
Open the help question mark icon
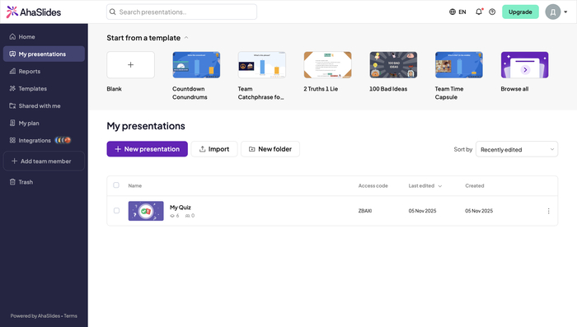(x=492, y=12)
